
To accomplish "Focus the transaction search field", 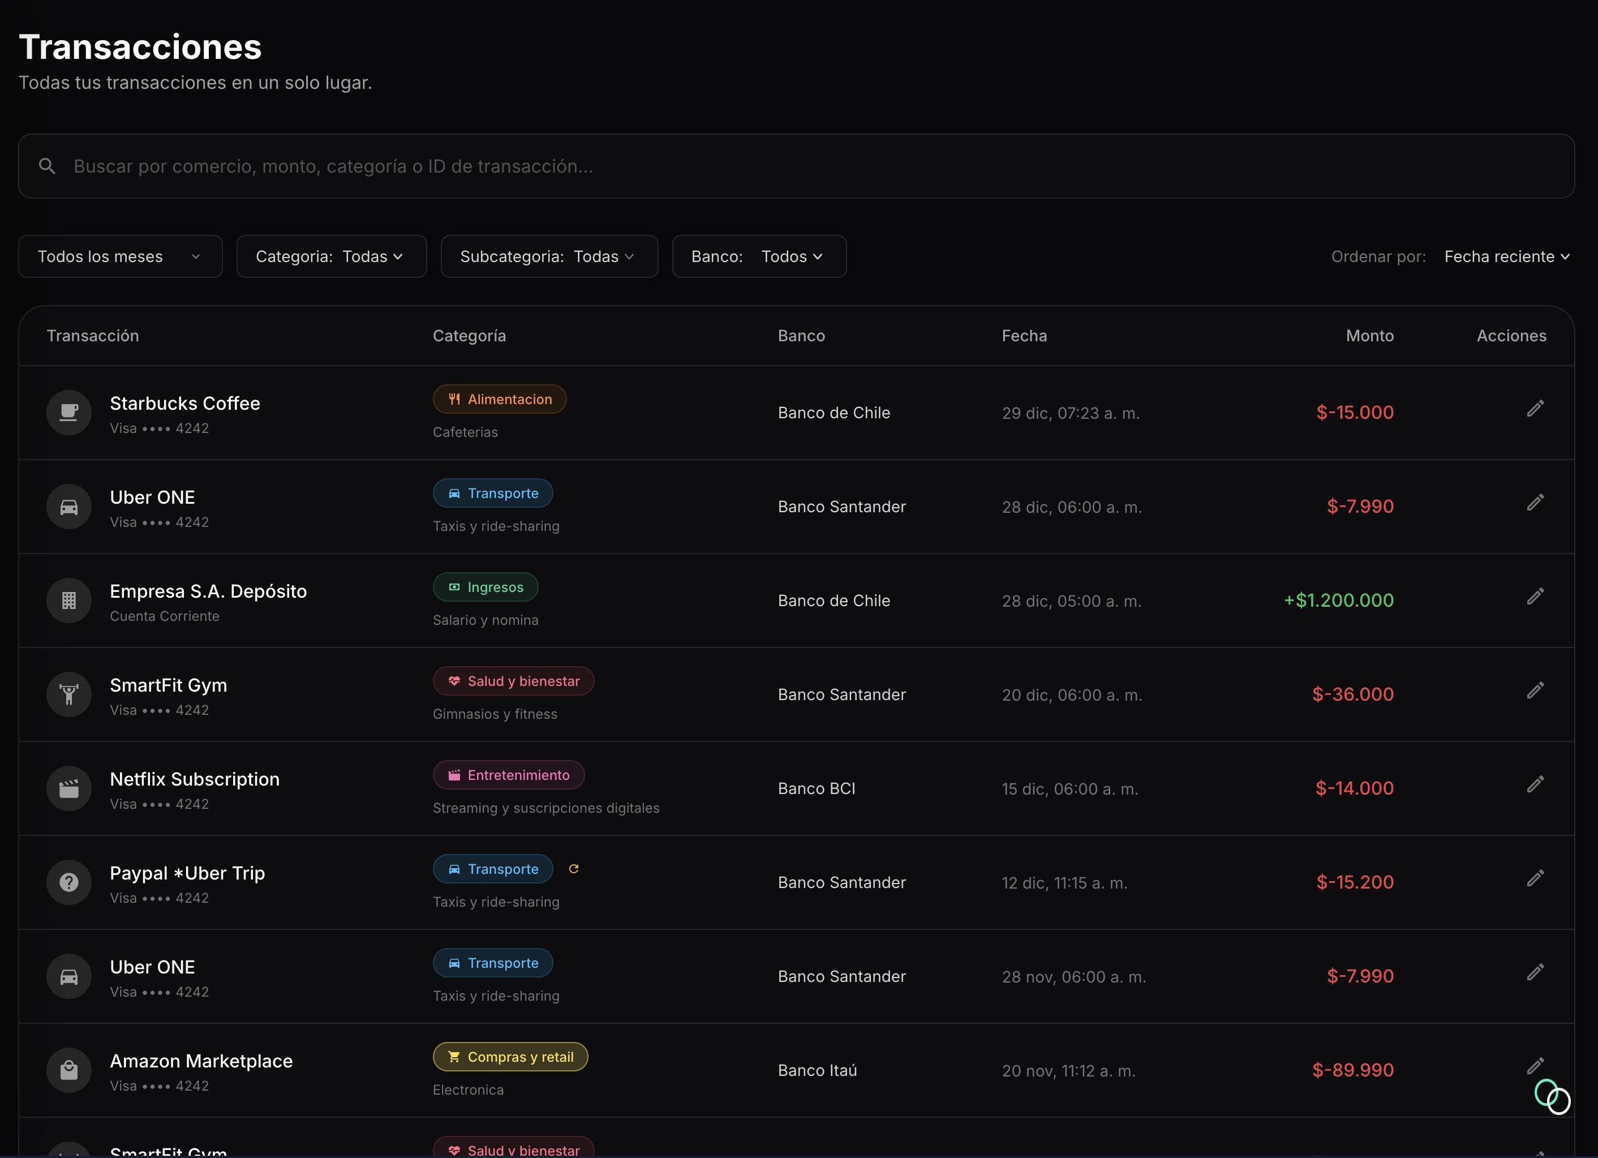I will coord(796,166).
